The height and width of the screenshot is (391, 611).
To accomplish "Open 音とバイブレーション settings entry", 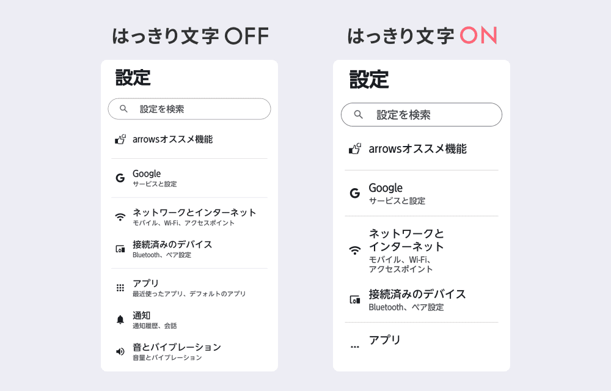I will (189, 352).
